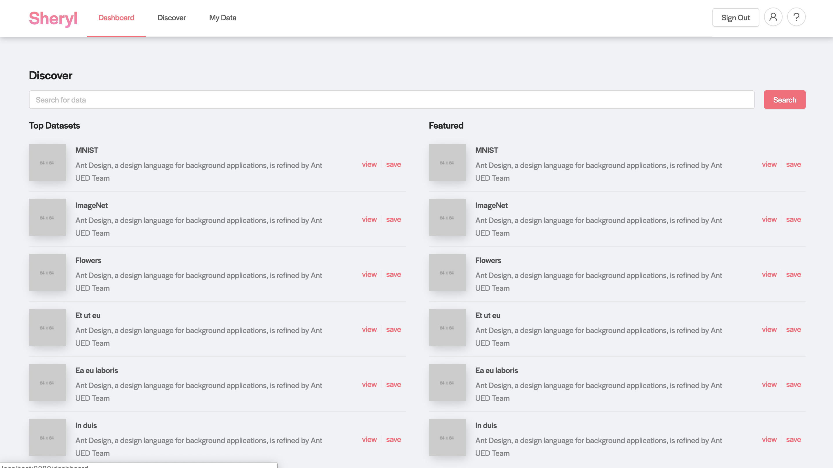View Ea eu laboris in Top Datasets
The height and width of the screenshot is (468, 833).
369,384
